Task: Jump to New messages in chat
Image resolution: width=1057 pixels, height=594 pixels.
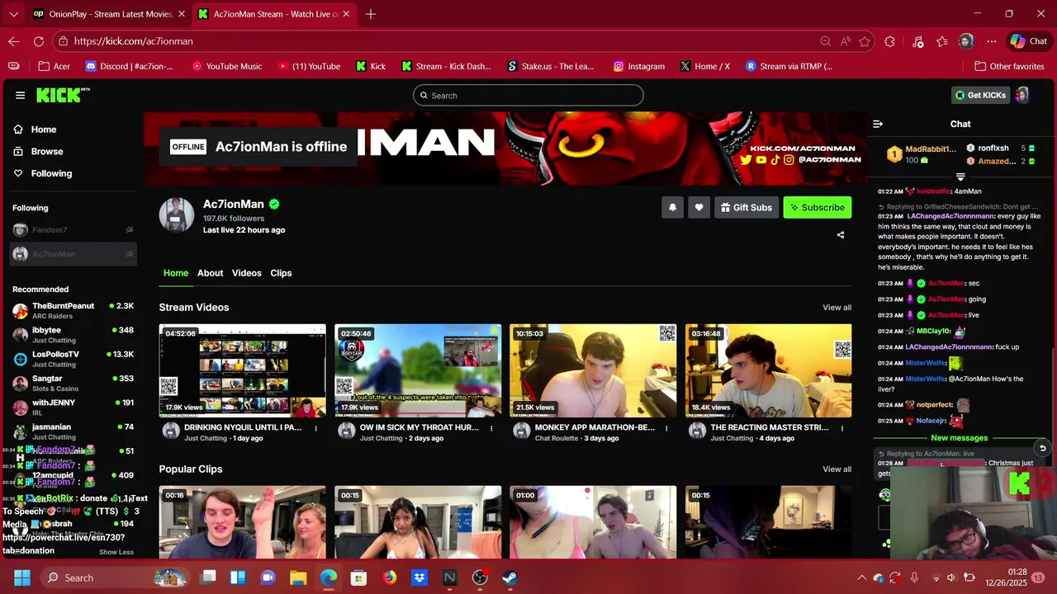Action: coord(959,438)
